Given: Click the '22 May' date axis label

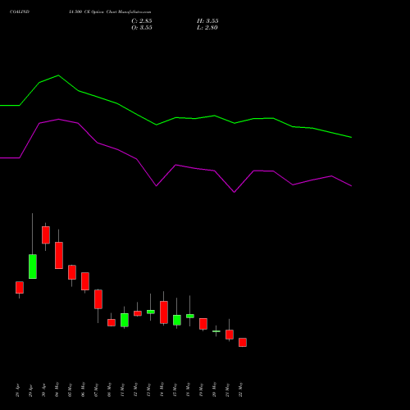Looking at the screenshot, I should tap(241, 389).
